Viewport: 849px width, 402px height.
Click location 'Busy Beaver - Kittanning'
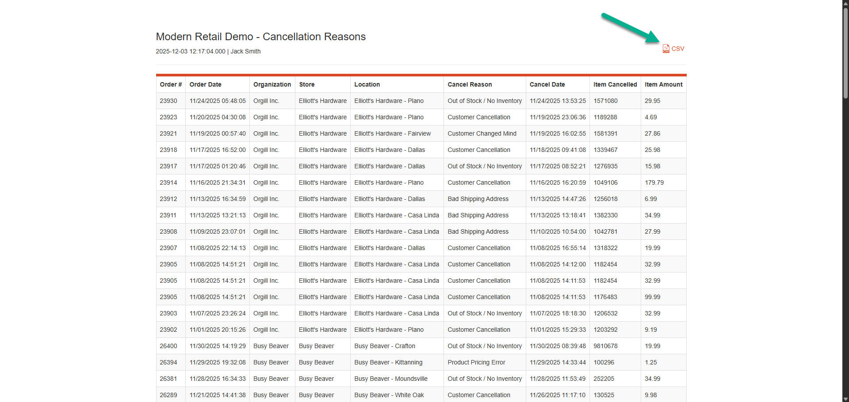coord(388,362)
